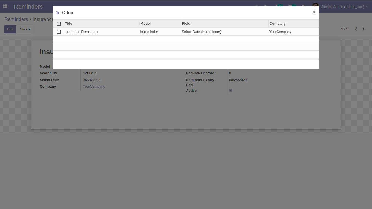The width and height of the screenshot is (372, 209).
Task: Close the Odoo dialog with X
Action: (314, 12)
